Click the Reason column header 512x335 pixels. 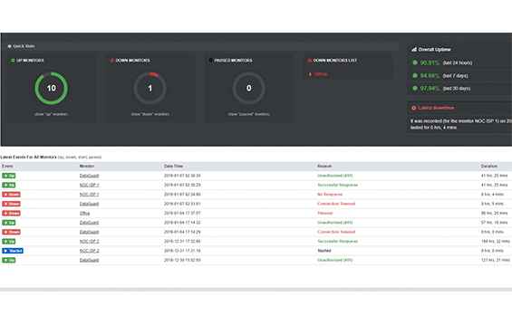[324, 167]
